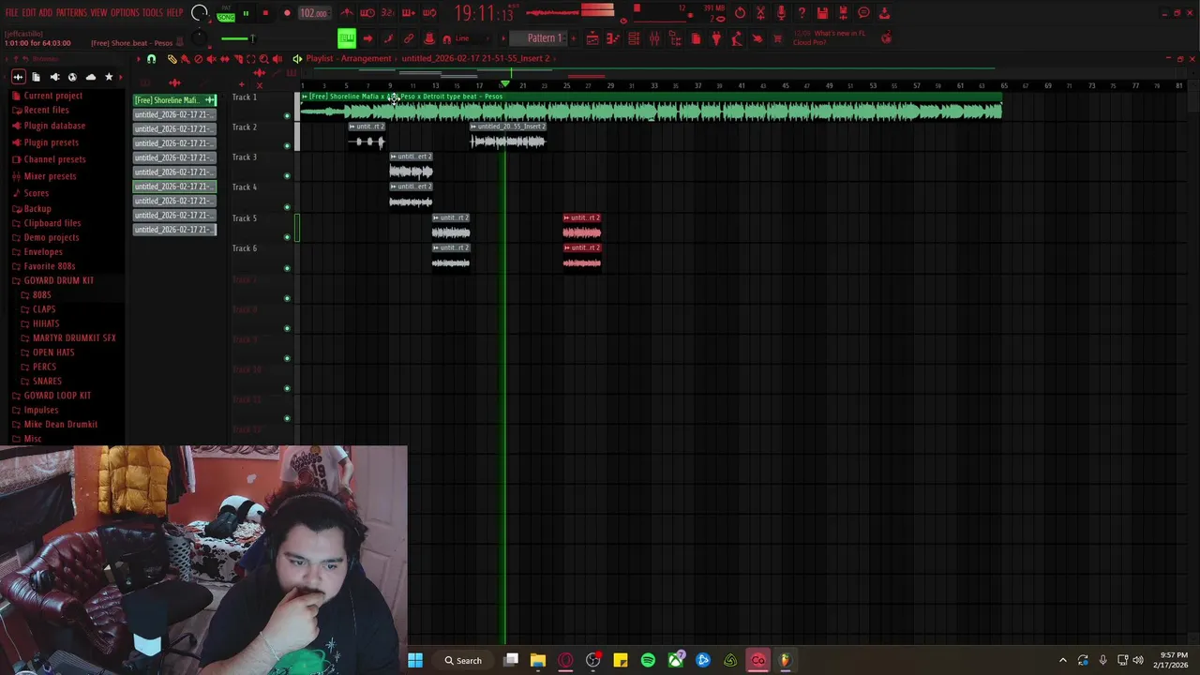Open the Playlist view icon
This screenshot has width=1200, height=675.
[x=592, y=38]
